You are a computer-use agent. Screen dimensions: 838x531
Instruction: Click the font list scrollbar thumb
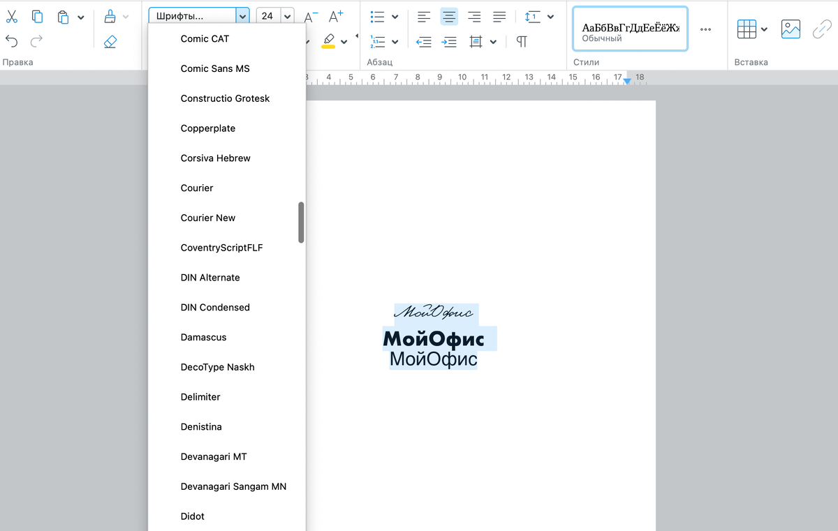[302, 223]
